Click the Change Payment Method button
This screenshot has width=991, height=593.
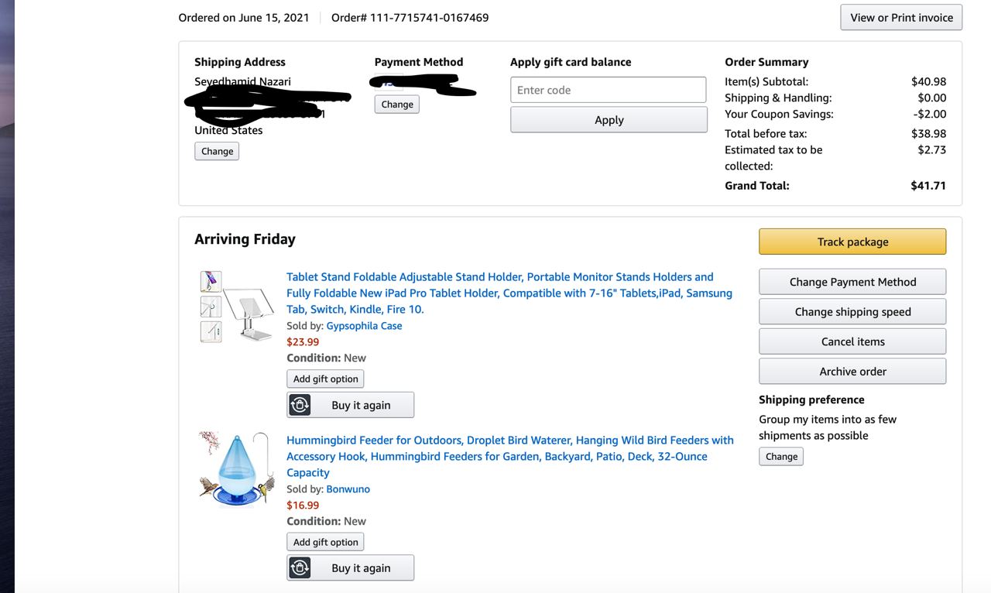852,282
